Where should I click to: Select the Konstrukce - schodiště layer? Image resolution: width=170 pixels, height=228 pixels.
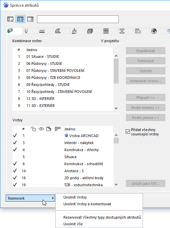tap(63, 164)
